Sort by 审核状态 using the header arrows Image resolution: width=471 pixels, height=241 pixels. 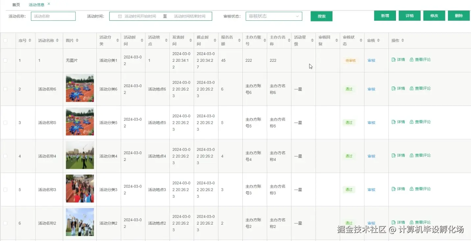click(x=361, y=40)
